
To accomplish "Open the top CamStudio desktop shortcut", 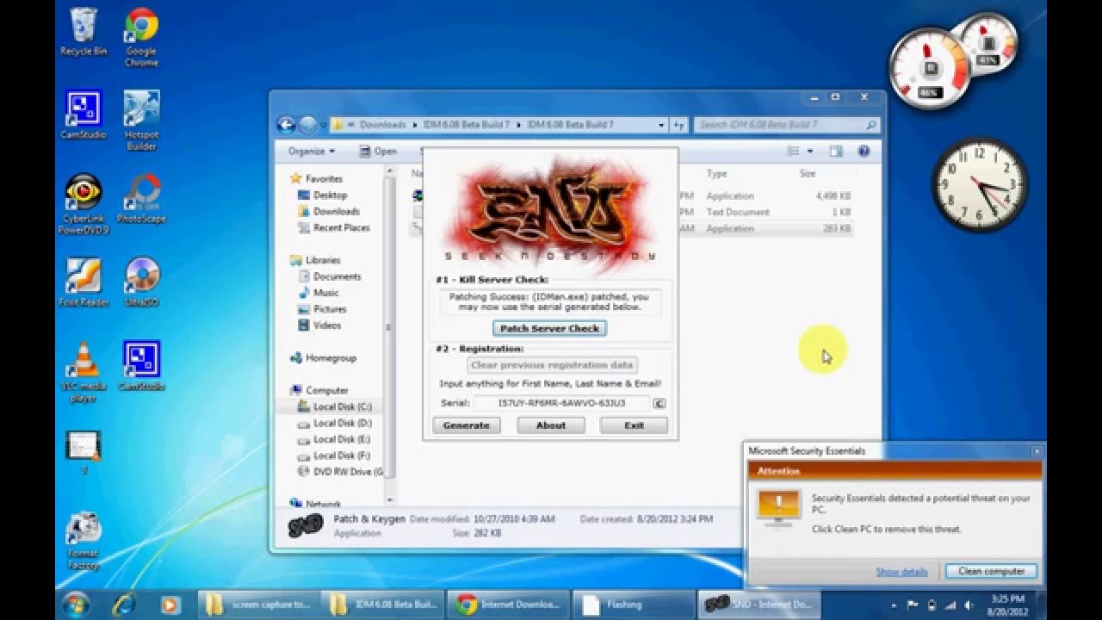I will (84, 115).
